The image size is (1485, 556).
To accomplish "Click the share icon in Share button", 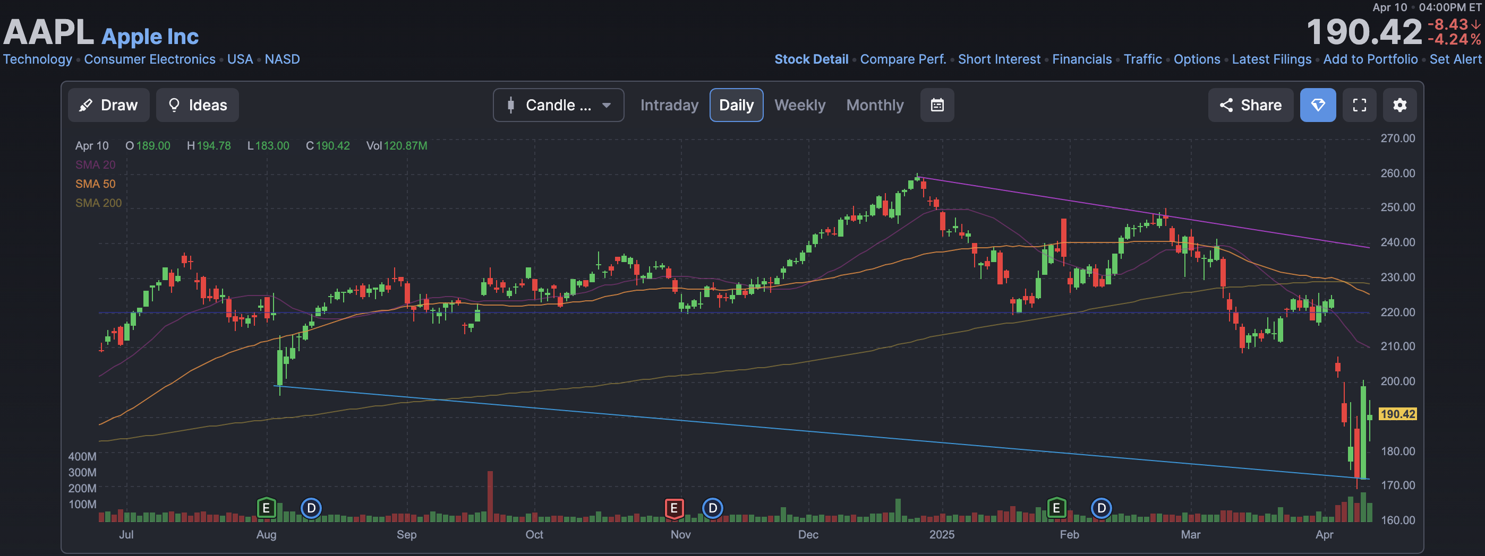I will [1226, 105].
